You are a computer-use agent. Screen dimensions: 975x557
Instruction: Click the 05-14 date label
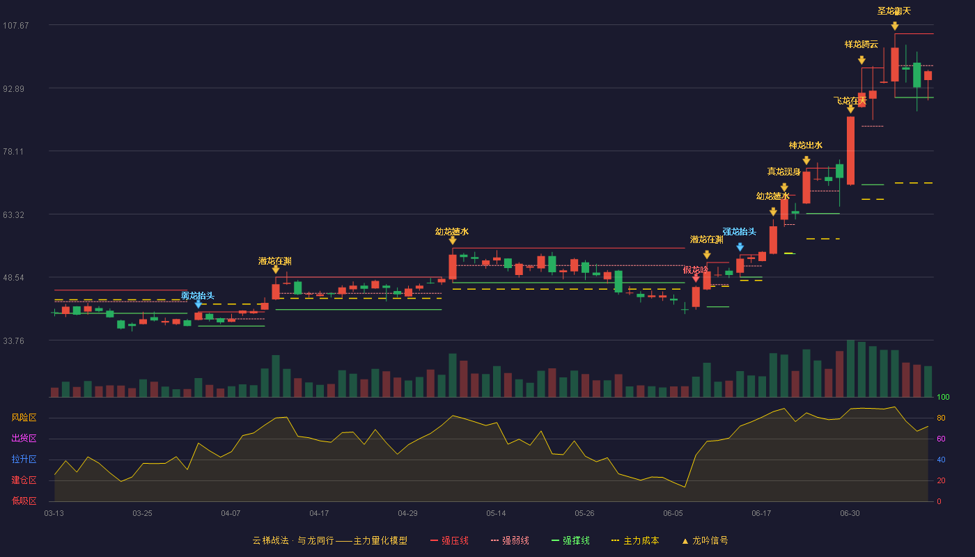pos(497,513)
